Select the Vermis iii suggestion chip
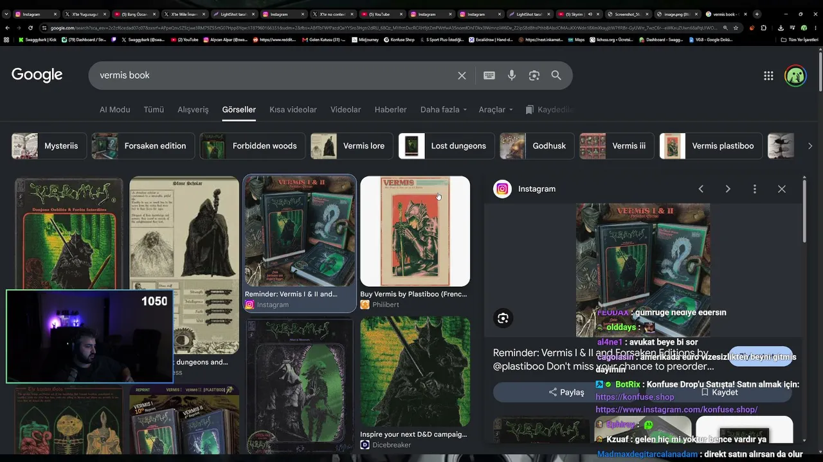 tap(617, 146)
